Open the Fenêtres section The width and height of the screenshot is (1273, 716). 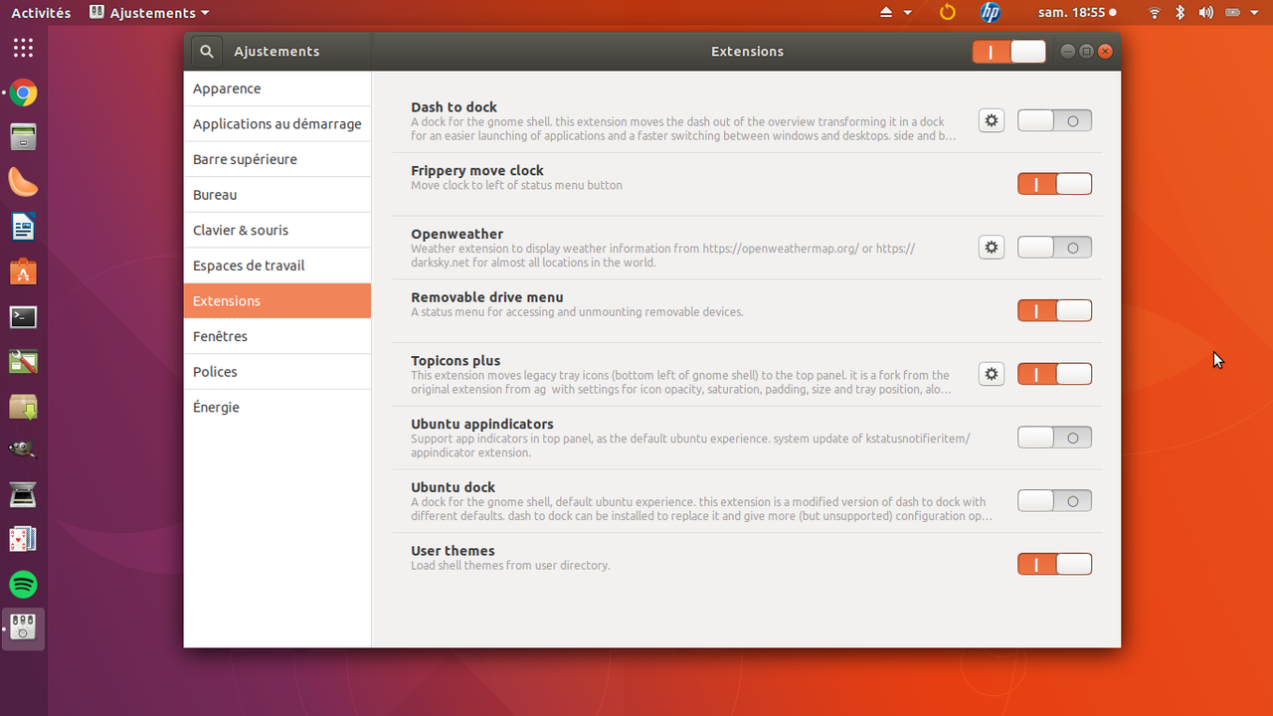(277, 336)
